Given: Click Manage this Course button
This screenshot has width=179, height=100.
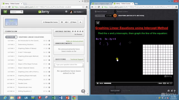Looking at the screenshot, I should tap(50, 22).
